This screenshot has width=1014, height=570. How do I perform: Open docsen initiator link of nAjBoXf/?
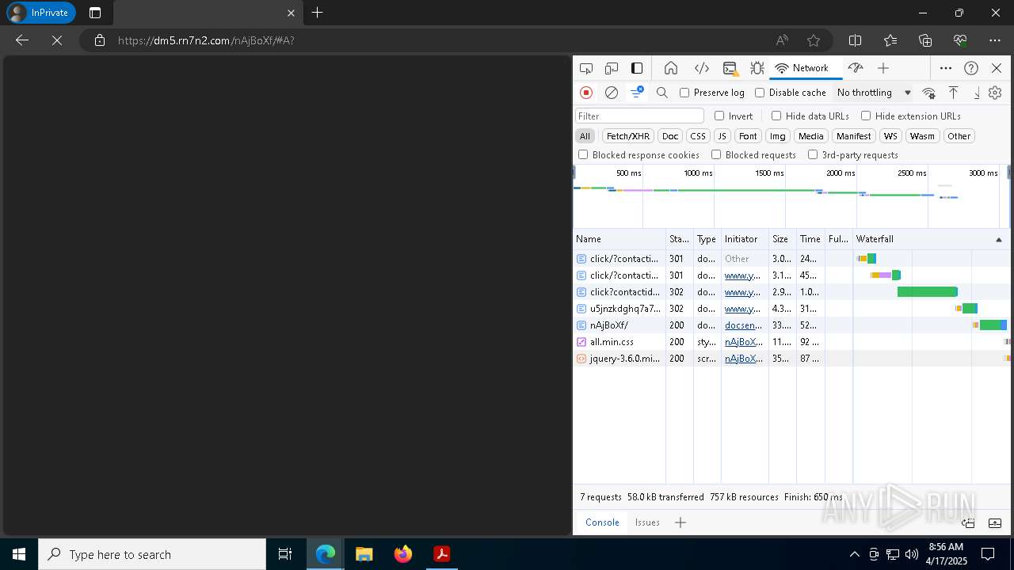pyautogui.click(x=744, y=325)
